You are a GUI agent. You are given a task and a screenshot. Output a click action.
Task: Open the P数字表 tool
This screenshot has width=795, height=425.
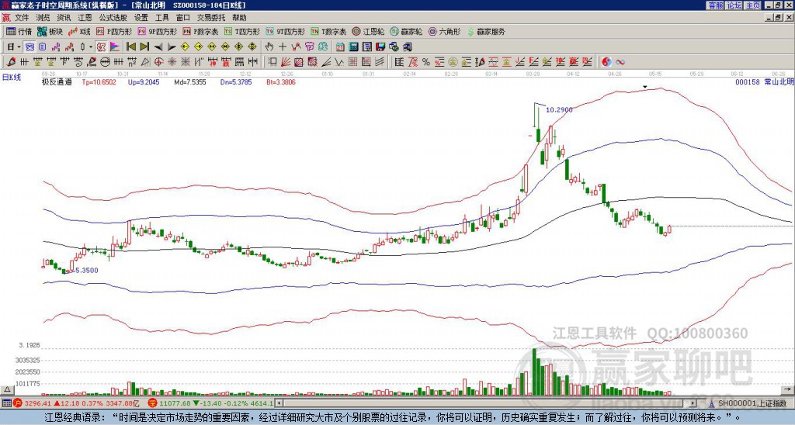point(200,31)
